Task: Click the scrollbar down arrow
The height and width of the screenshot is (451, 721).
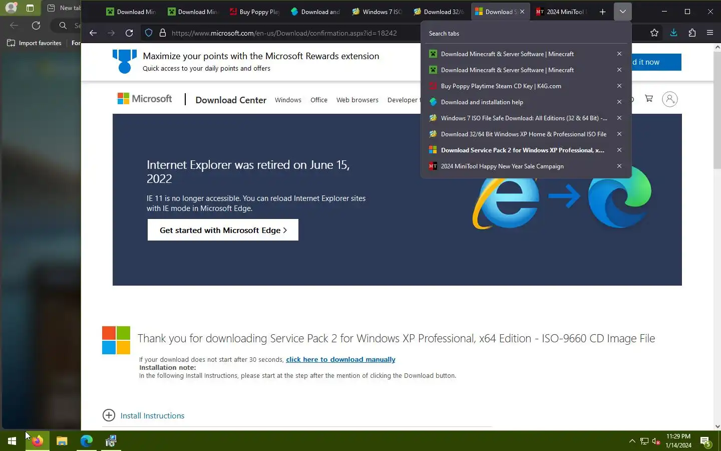Action: click(x=717, y=426)
